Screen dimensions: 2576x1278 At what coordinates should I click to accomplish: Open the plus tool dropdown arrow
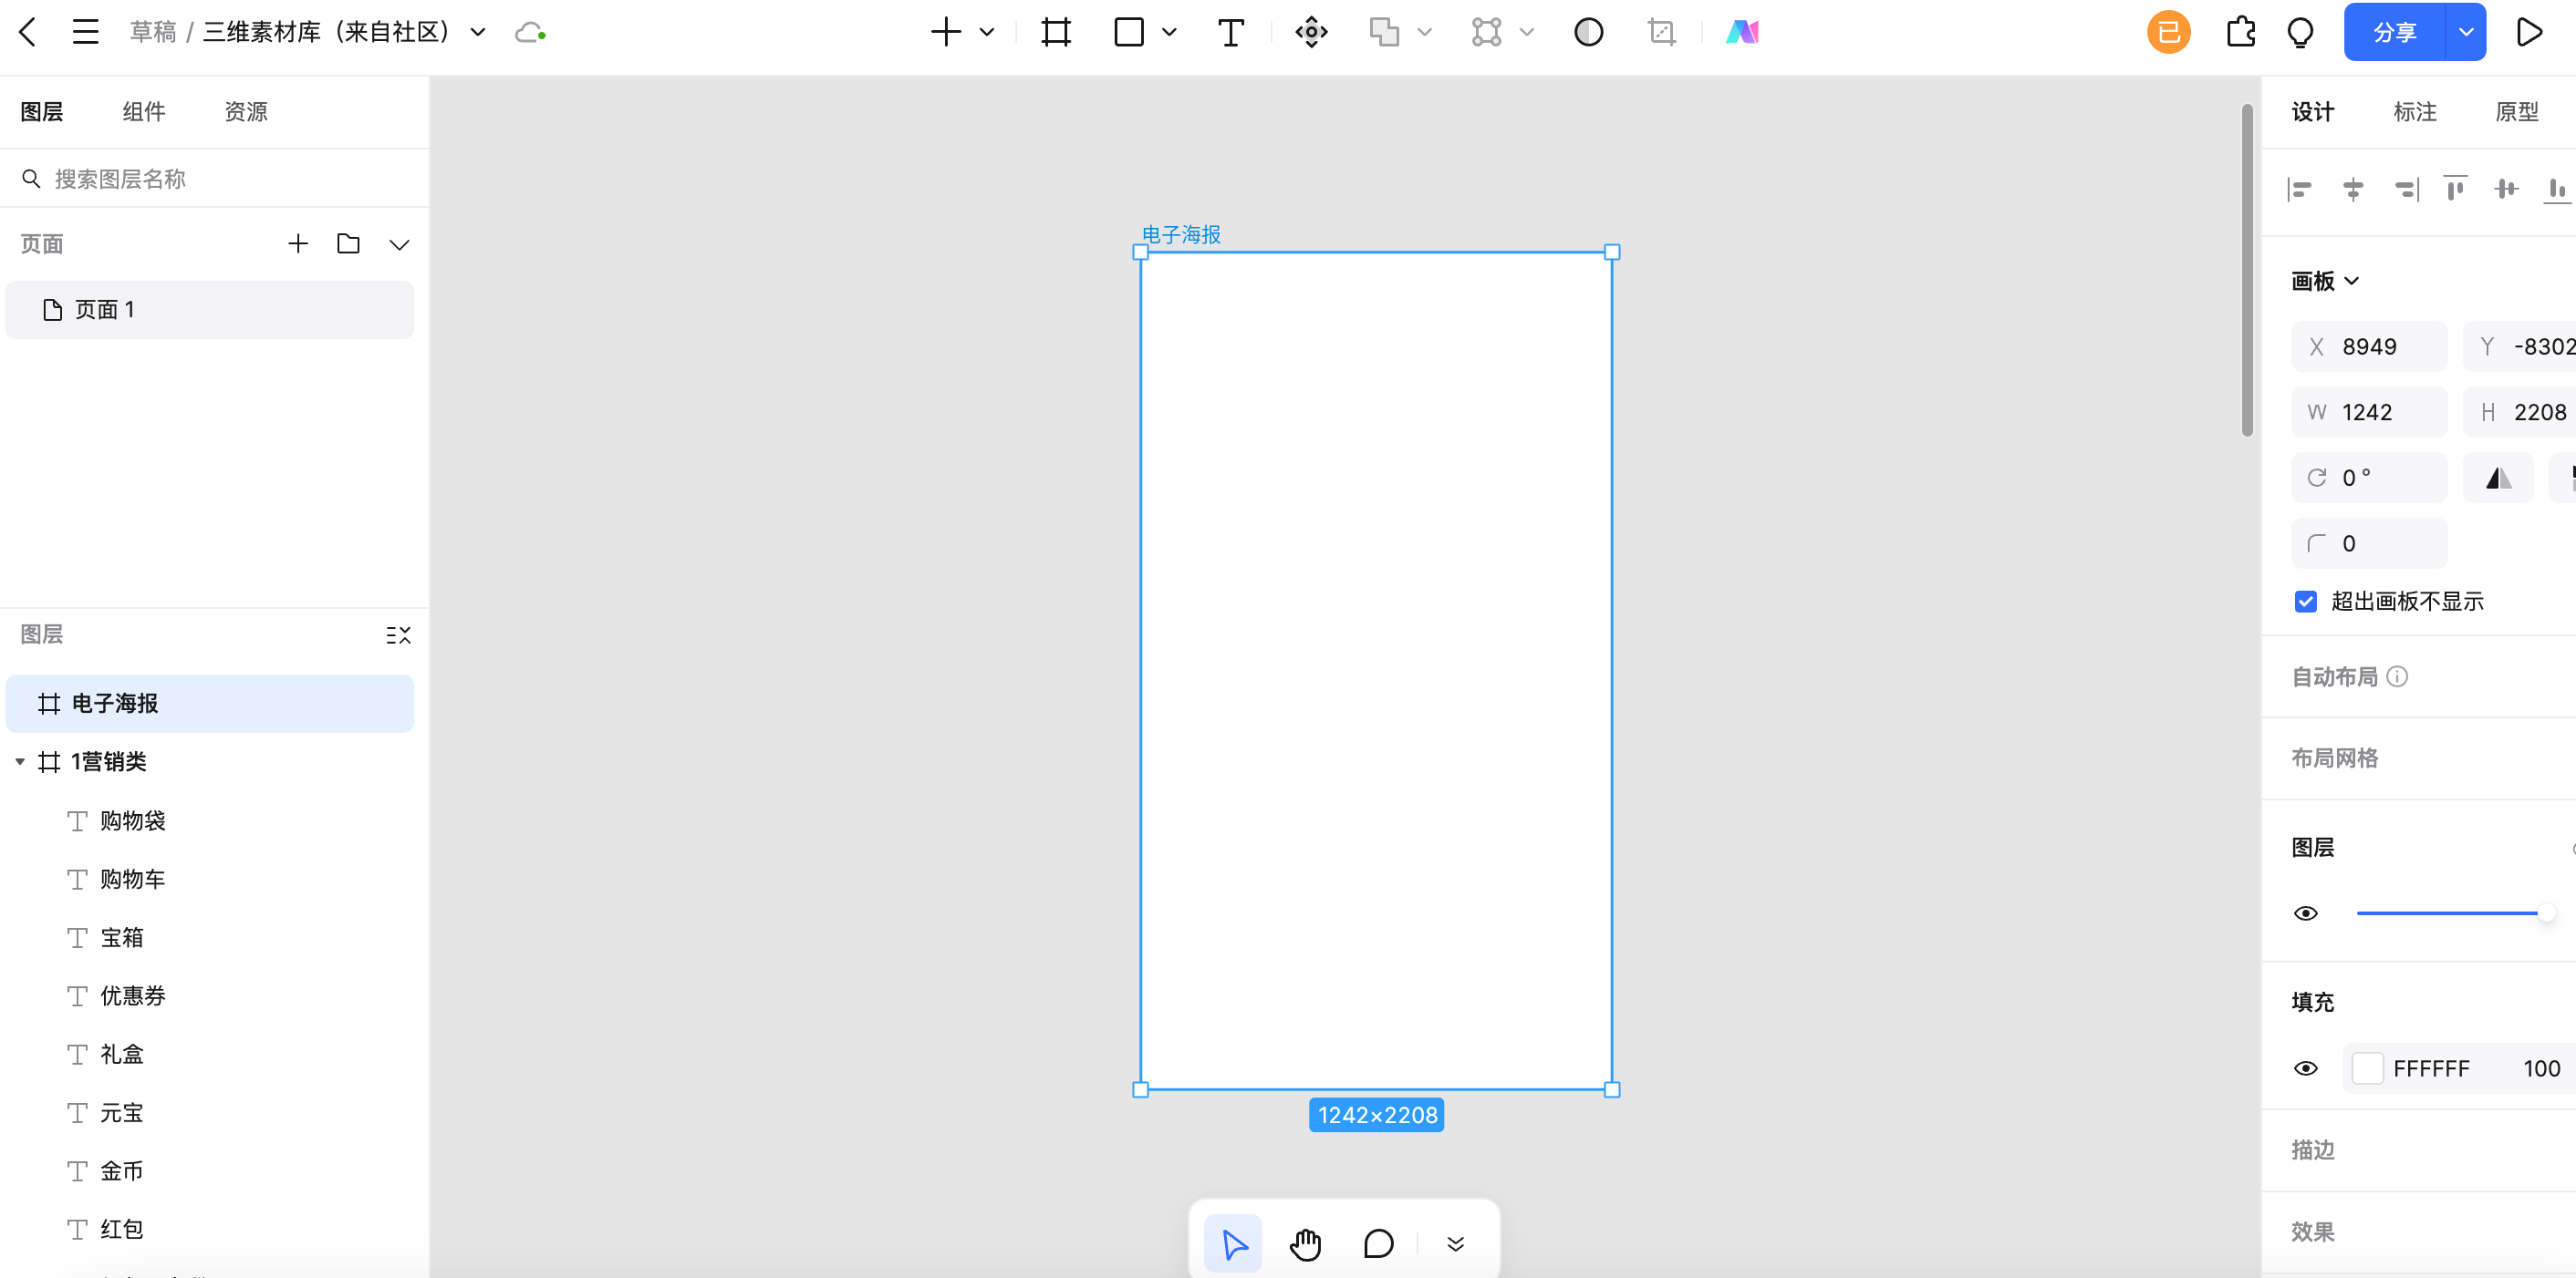coord(987,32)
